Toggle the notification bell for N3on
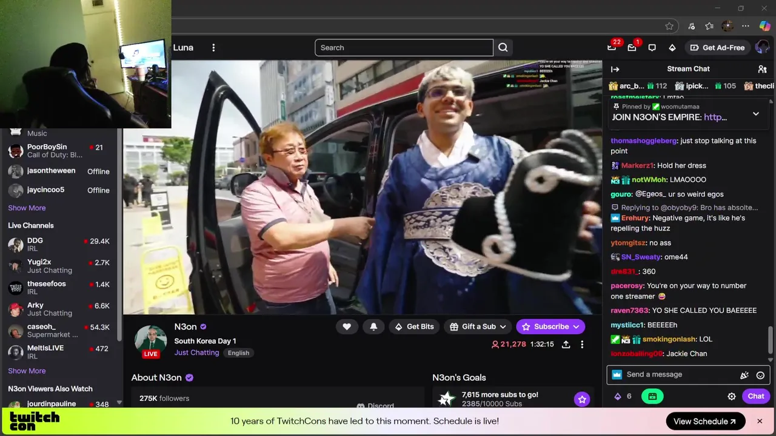776x436 pixels. (373, 326)
